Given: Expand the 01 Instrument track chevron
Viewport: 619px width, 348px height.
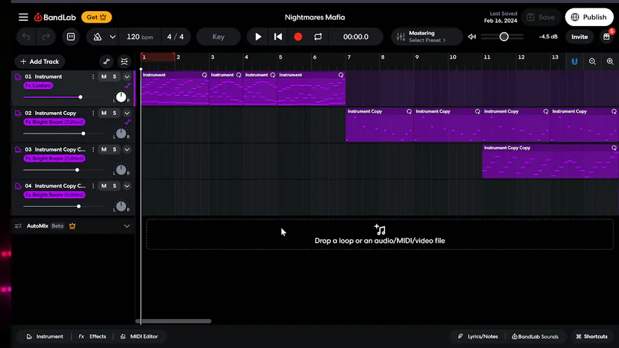Looking at the screenshot, I should pyautogui.click(x=127, y=76).
